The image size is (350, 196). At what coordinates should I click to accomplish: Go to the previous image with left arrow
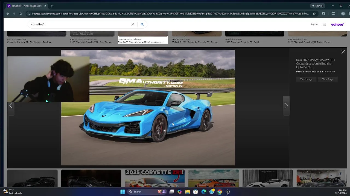[x=11, y=106]
